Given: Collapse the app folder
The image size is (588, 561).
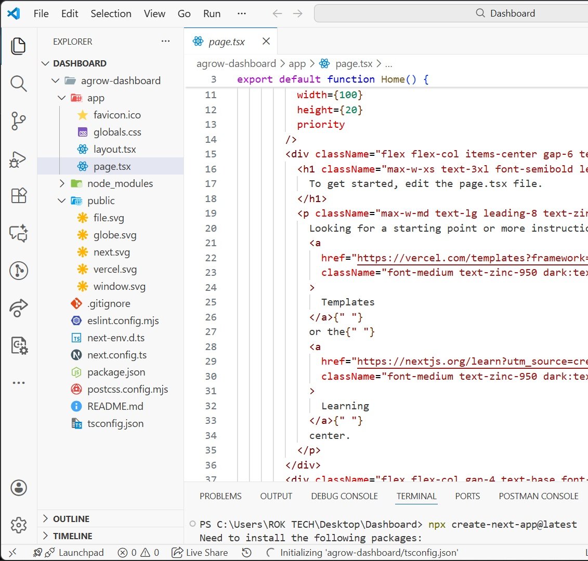Looking at the screenshot, I should pos(62,98).
